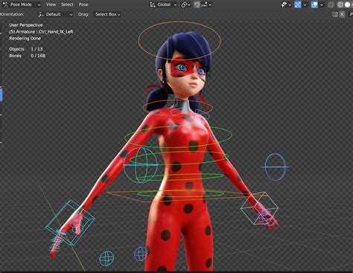353x273 pixels.
Task: Toggle the Show Overlays button
Action: pyautogui.click(x=314, y=4)
